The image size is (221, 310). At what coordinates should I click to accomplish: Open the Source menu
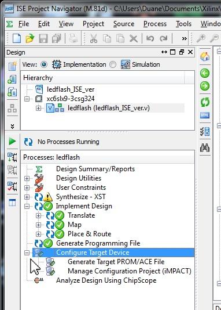pos(124,24)
